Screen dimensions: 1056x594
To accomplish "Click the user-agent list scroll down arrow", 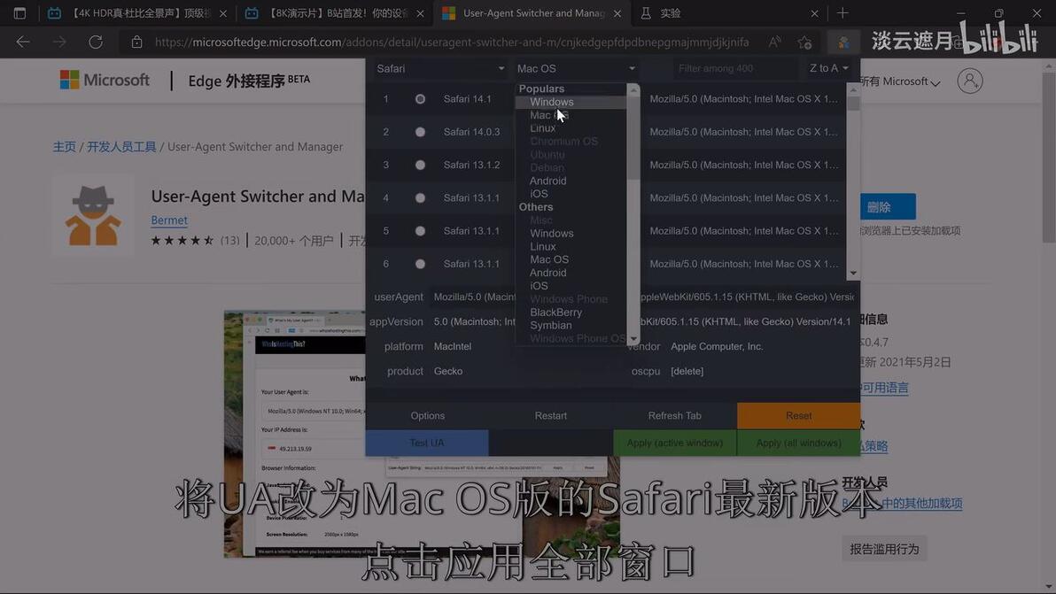I will [x=853, y=274].
